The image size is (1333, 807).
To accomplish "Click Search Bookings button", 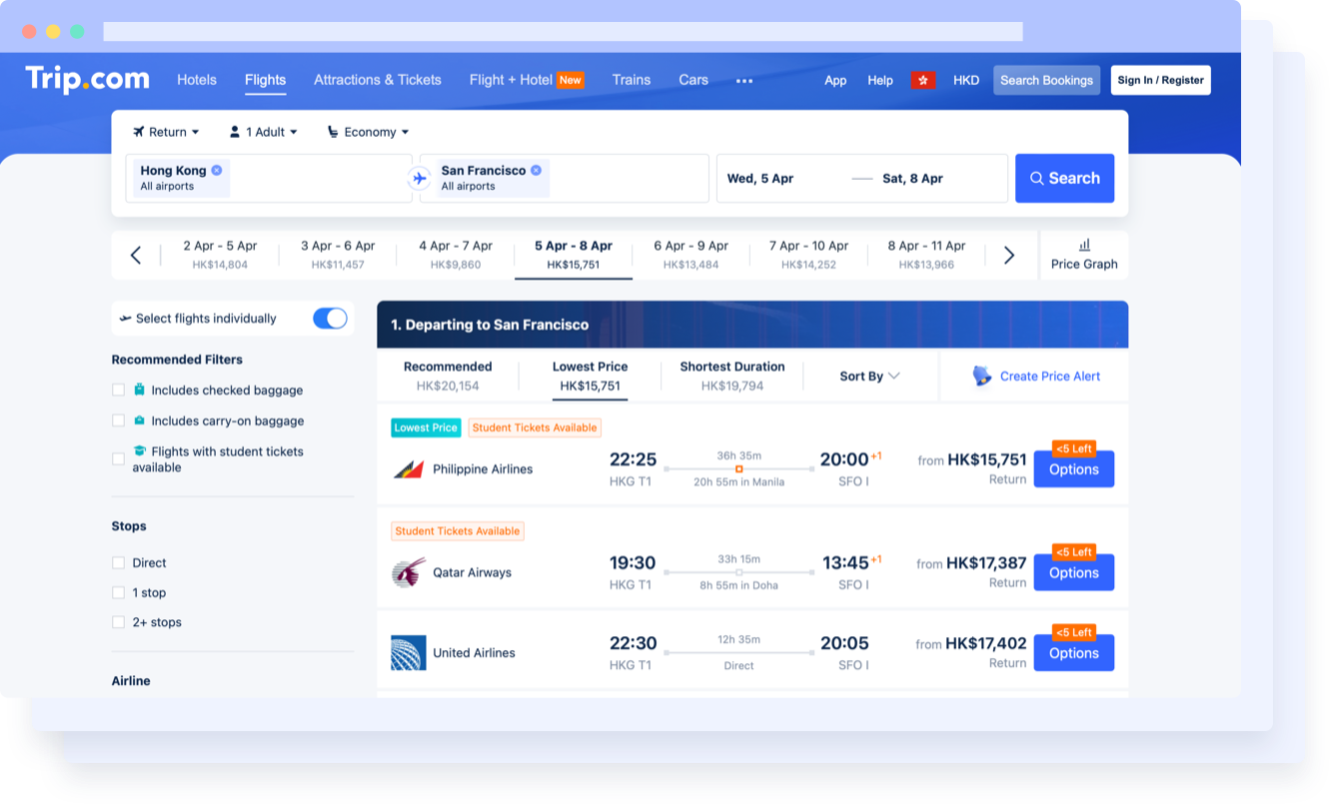I will pos(1047,80).
